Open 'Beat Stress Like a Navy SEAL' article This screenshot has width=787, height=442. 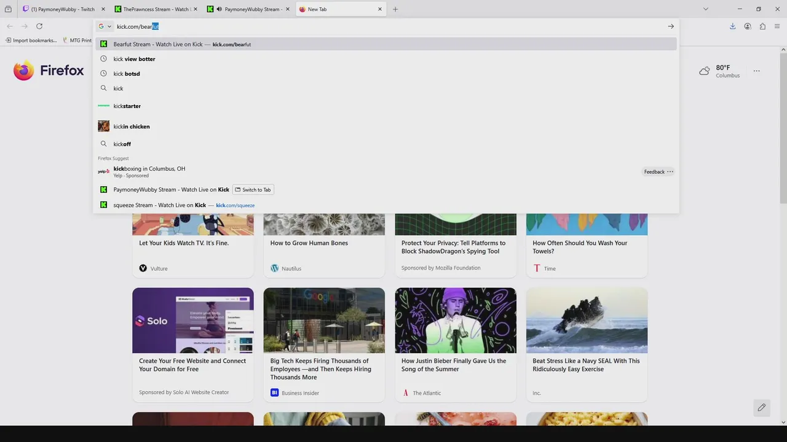pyautogui.click(x=586, y=365)
